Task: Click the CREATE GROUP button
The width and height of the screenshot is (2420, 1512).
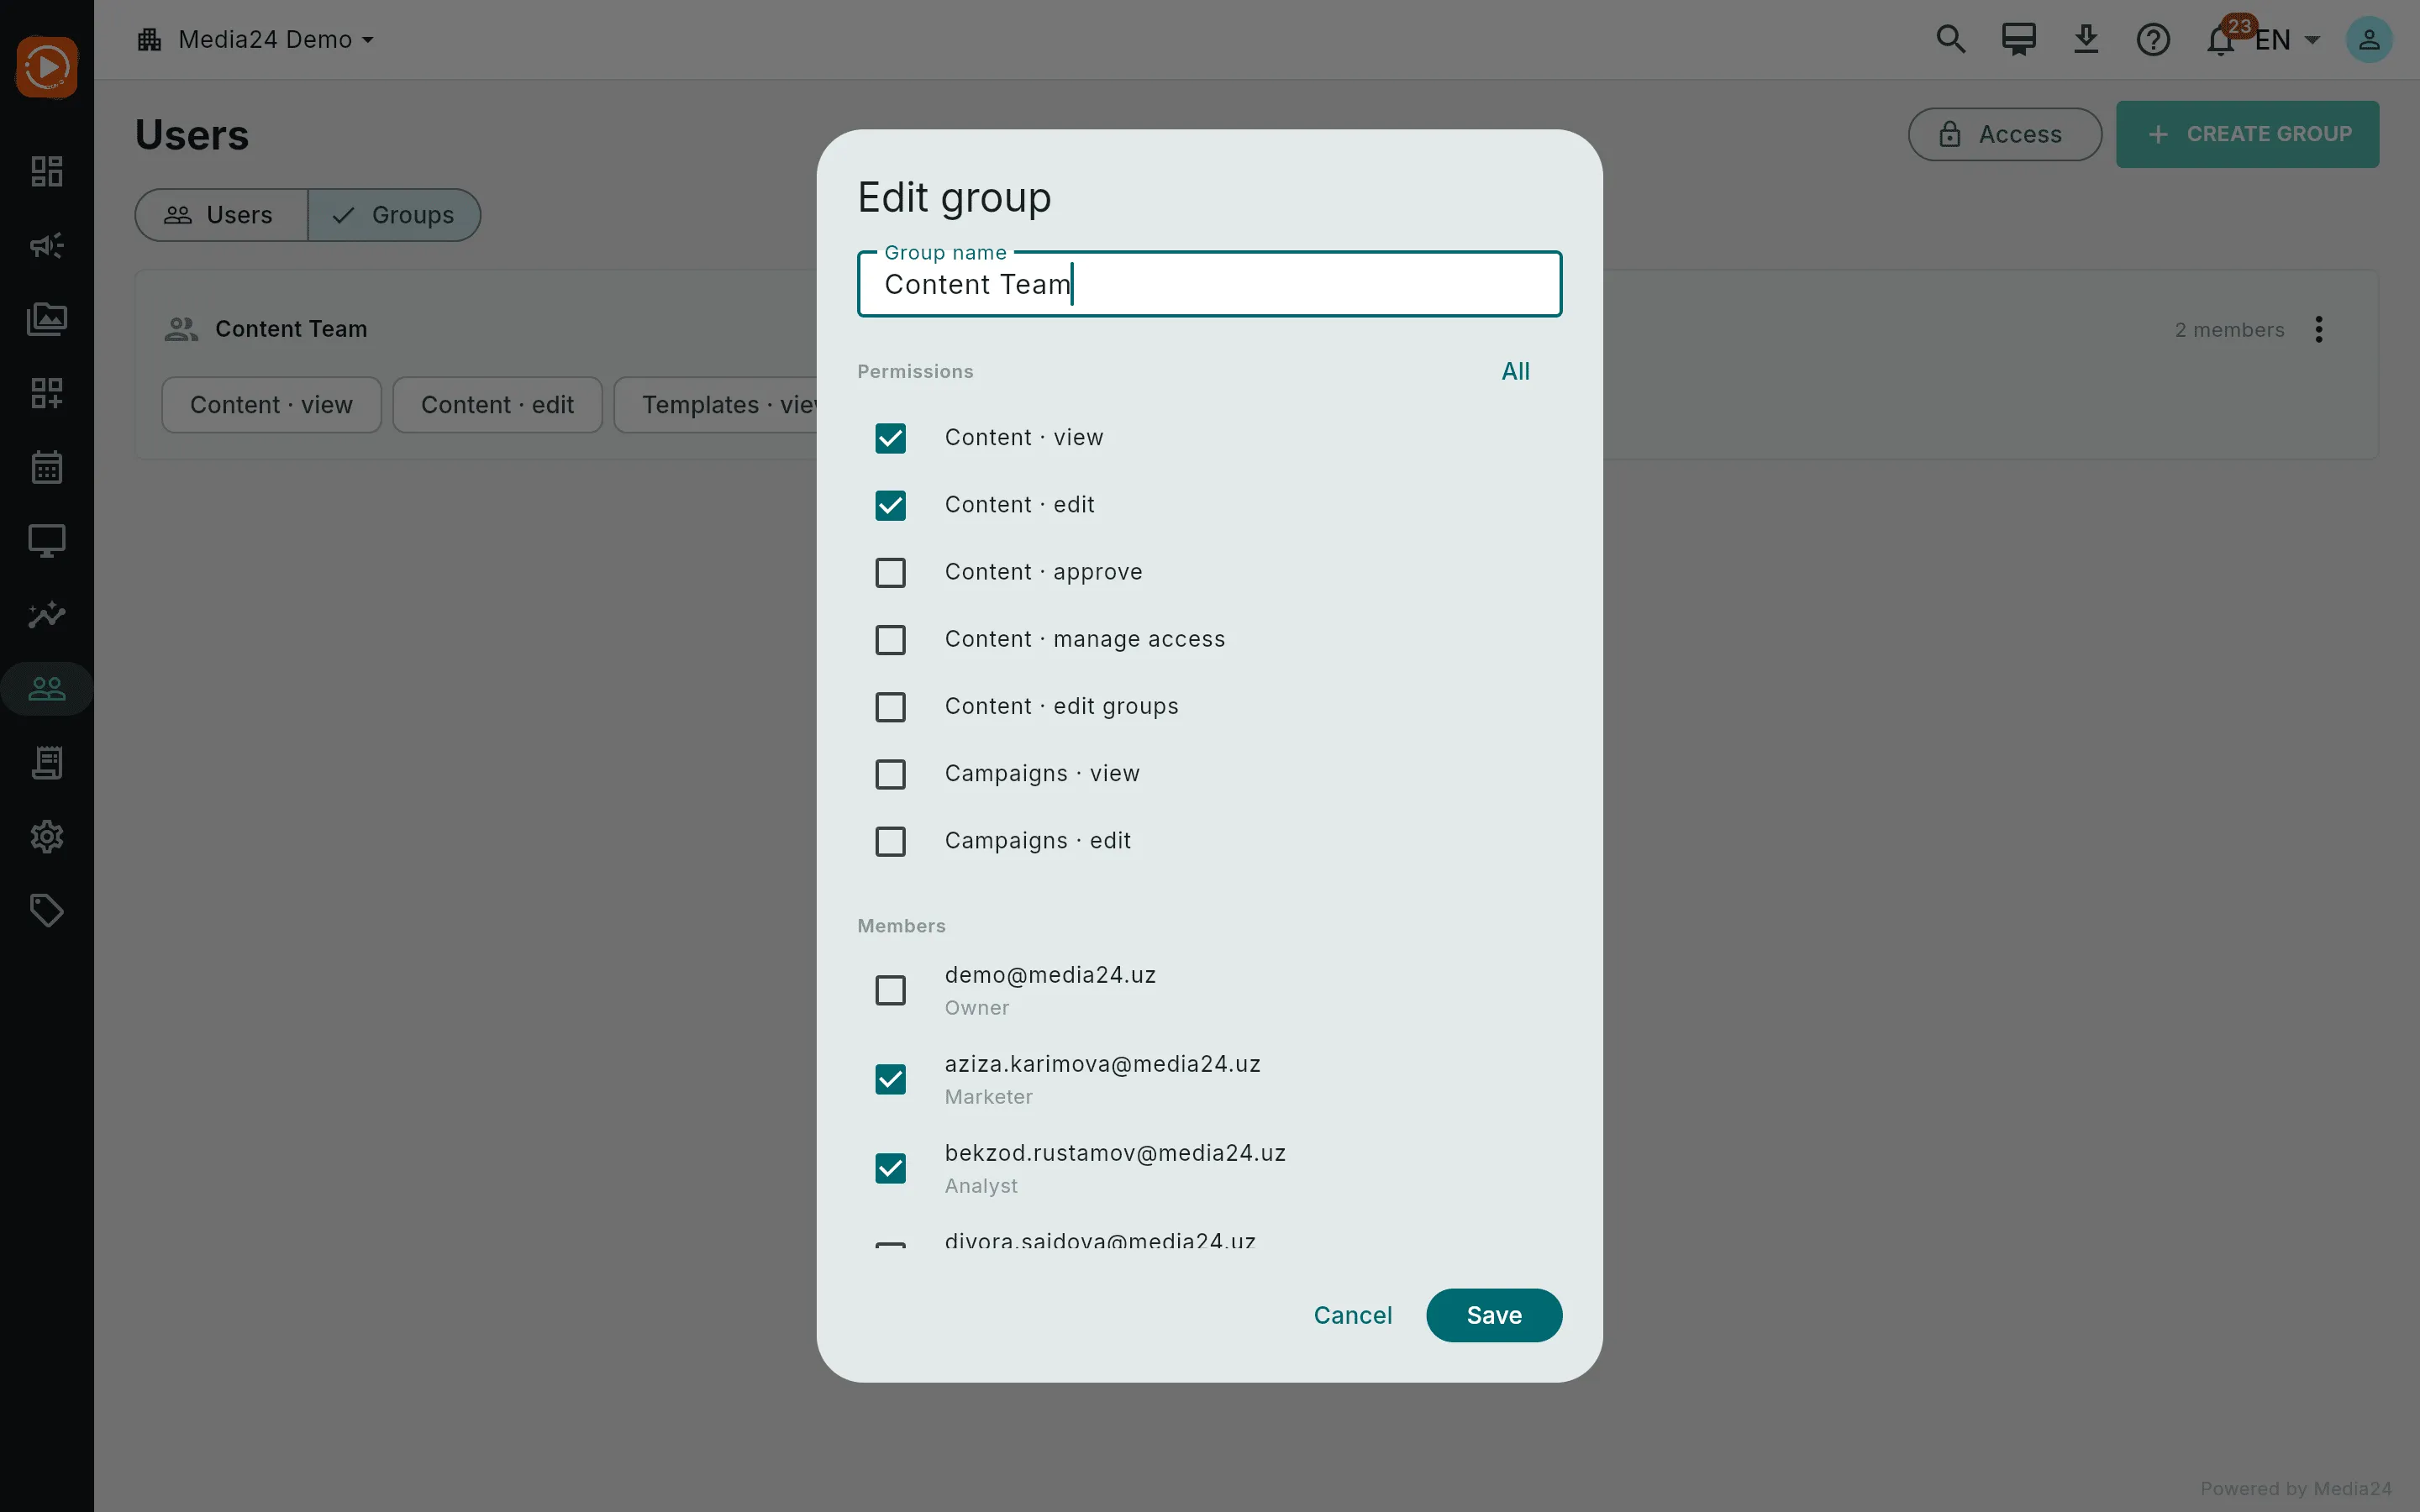Action: point(2247,134)
